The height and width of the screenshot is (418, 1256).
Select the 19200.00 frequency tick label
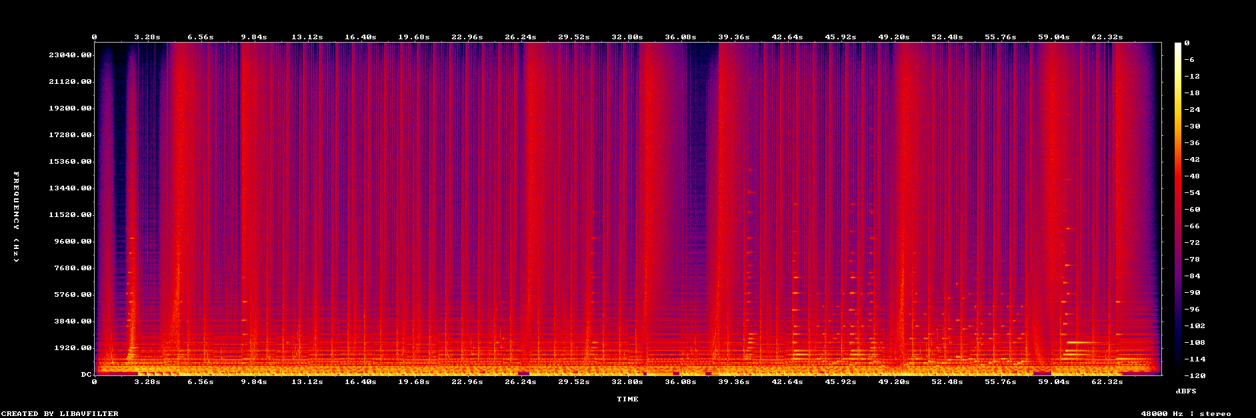70,108
